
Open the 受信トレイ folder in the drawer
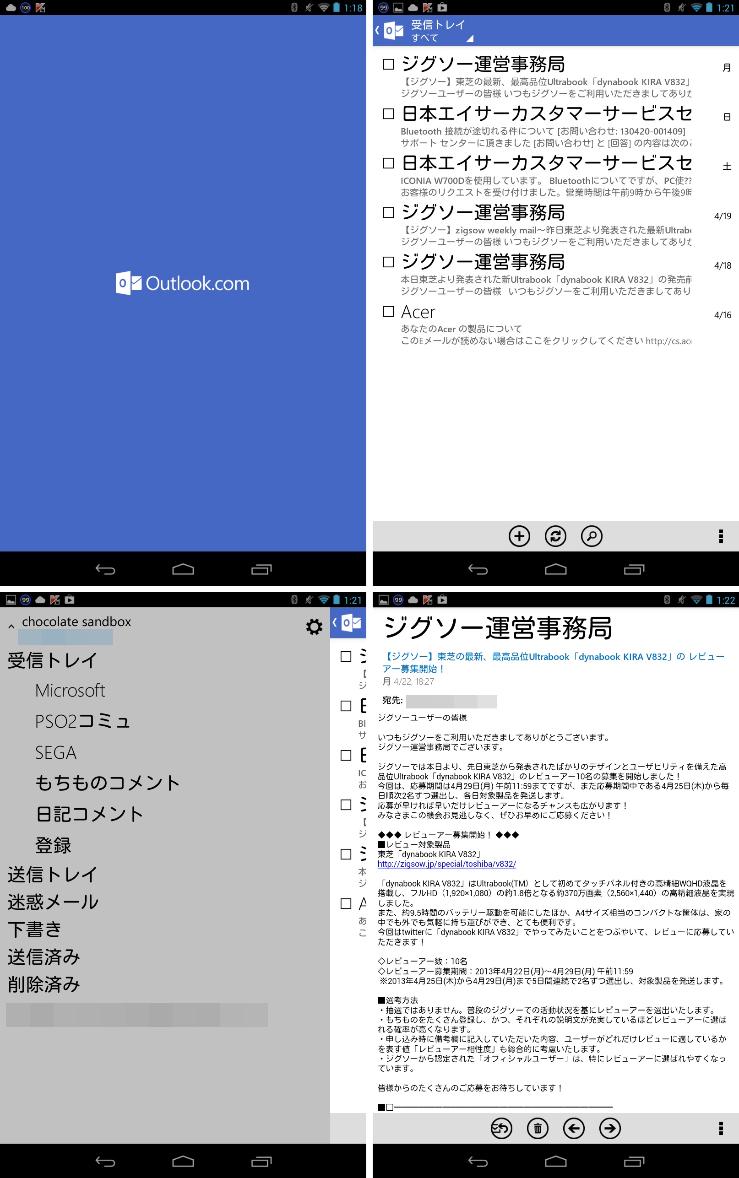(52, 660)
